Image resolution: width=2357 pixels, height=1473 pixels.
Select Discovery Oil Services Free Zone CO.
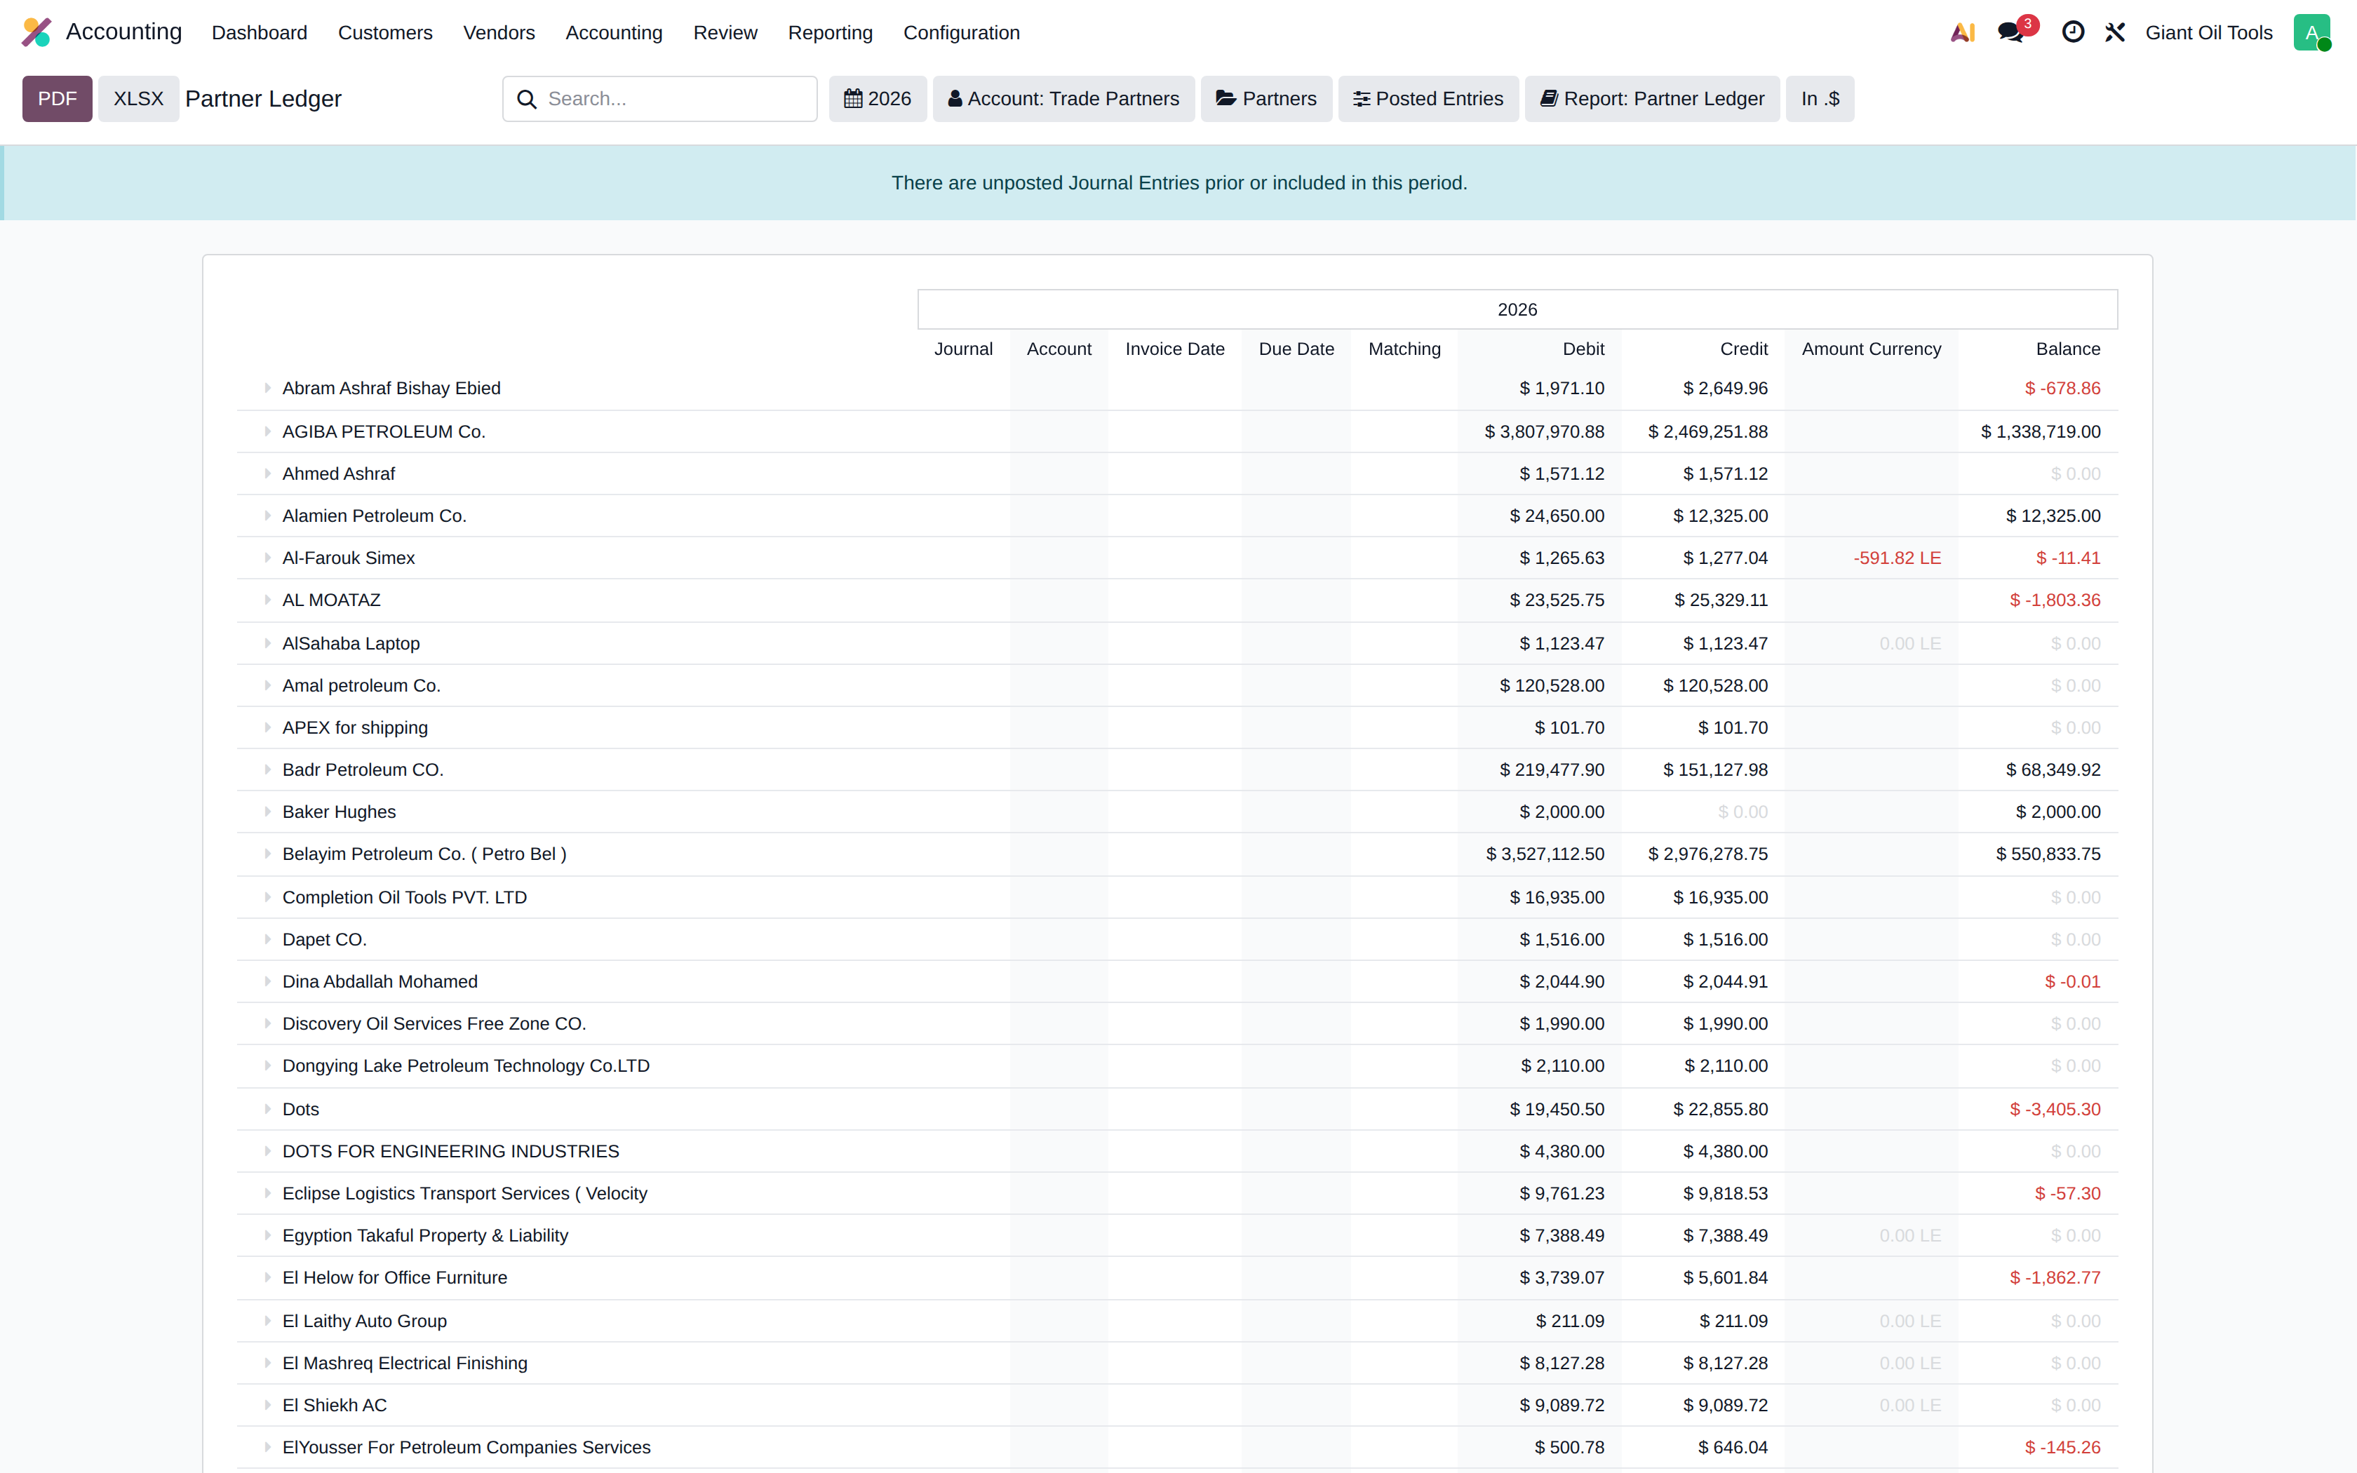434,1024
